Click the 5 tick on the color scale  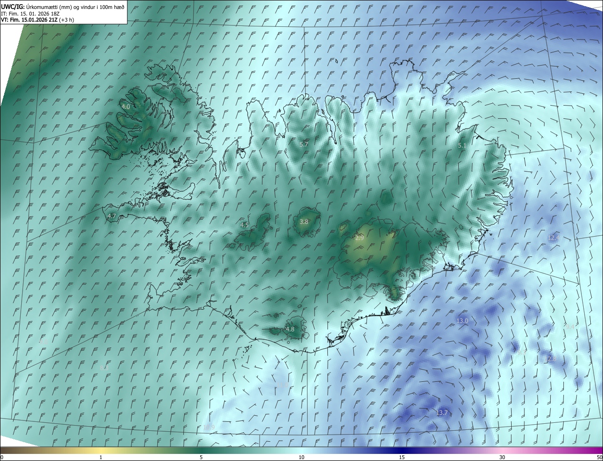(201, 458)
